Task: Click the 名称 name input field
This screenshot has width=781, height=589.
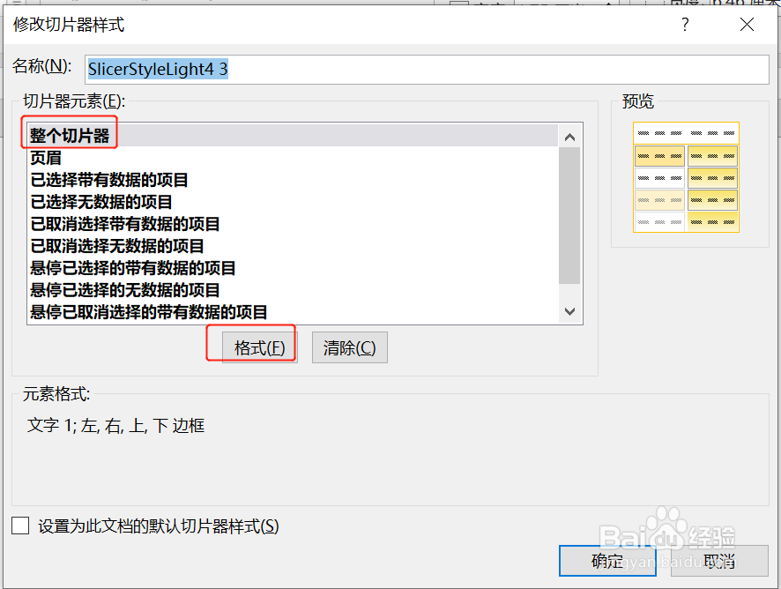Action: (x=427, y=70)
